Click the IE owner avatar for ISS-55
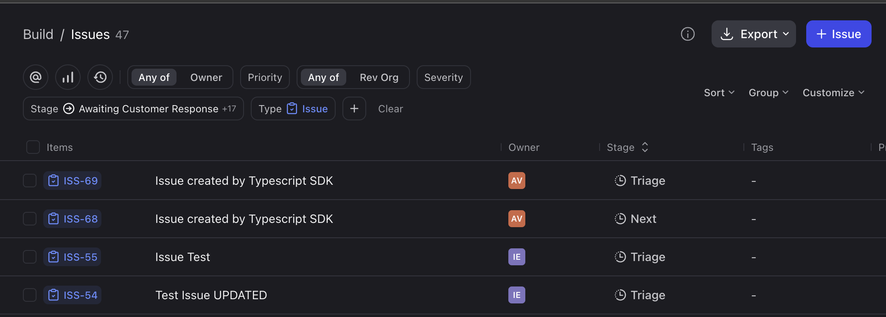Image resolution: width=886 pixels, height=317 pixels. (x=516, y=257)
